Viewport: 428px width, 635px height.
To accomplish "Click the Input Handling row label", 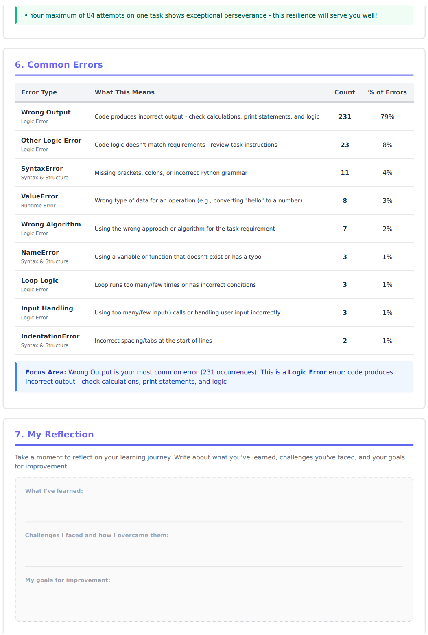I will click(x=47, y=308).
